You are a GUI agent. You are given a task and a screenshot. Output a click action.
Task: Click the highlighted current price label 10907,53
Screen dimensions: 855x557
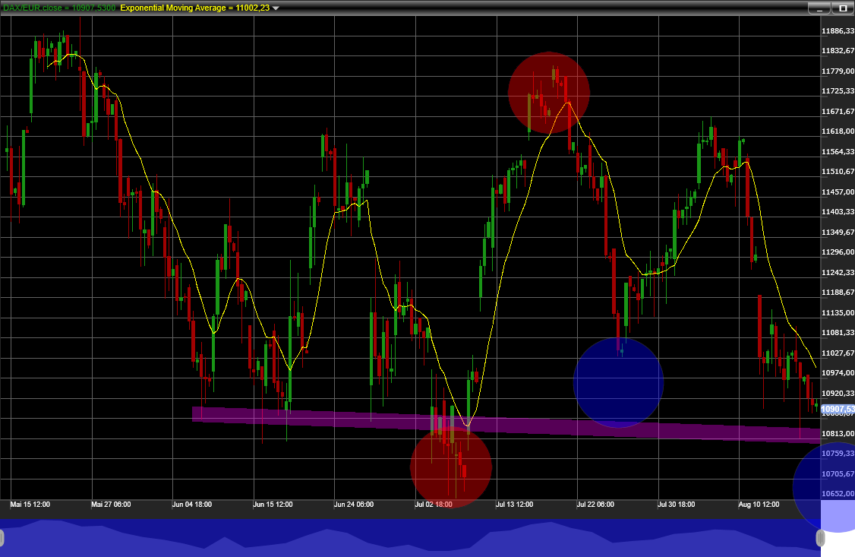(x=838, y=409)
